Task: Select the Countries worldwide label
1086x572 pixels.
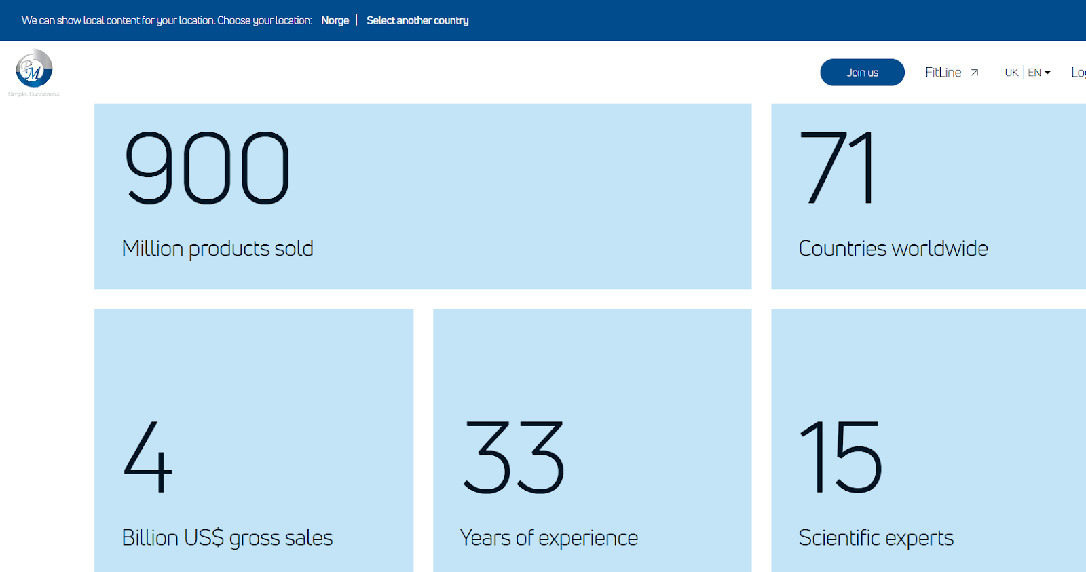Action: 893,248
